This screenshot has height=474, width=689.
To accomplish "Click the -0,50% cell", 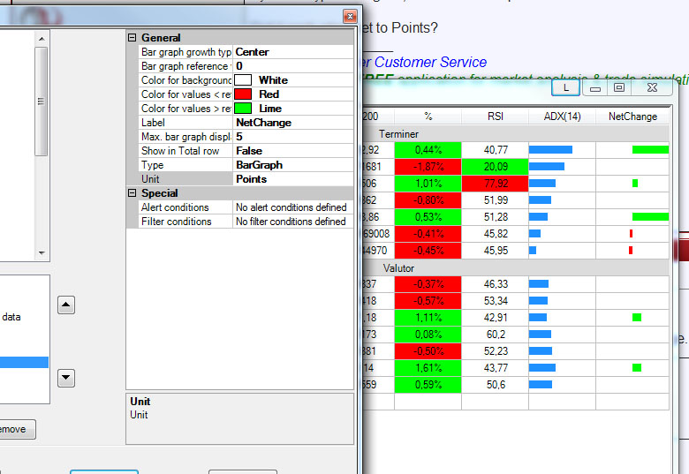I will tap(428, 351).
